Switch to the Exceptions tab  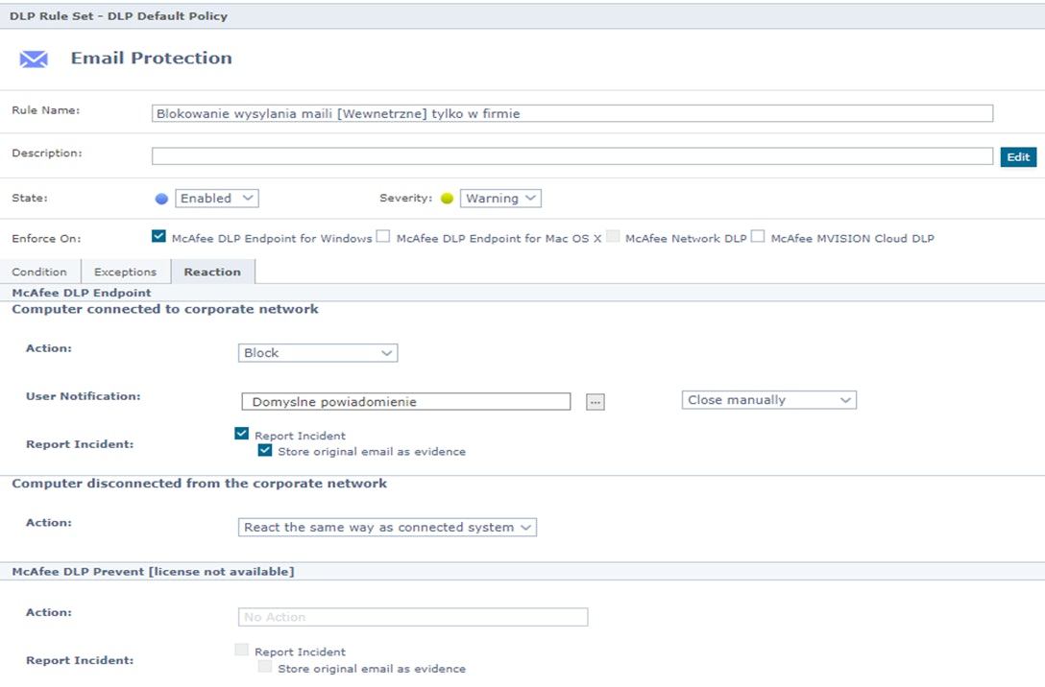tap(125, 272)
